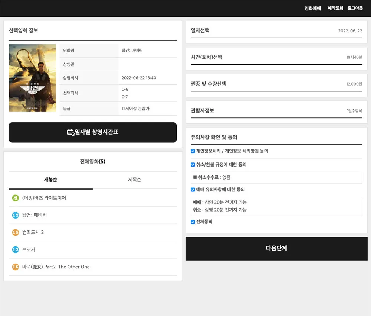This screenshot has width=371, height=316.
Task: Click the Top Gun Maverick movie poster
Action: pos(33,78)
